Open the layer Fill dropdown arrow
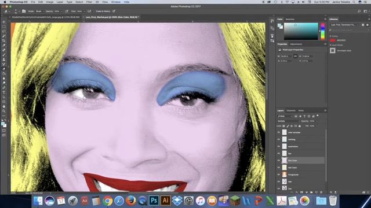This screenshot has width=371, height=208. [x=317, y=126]
